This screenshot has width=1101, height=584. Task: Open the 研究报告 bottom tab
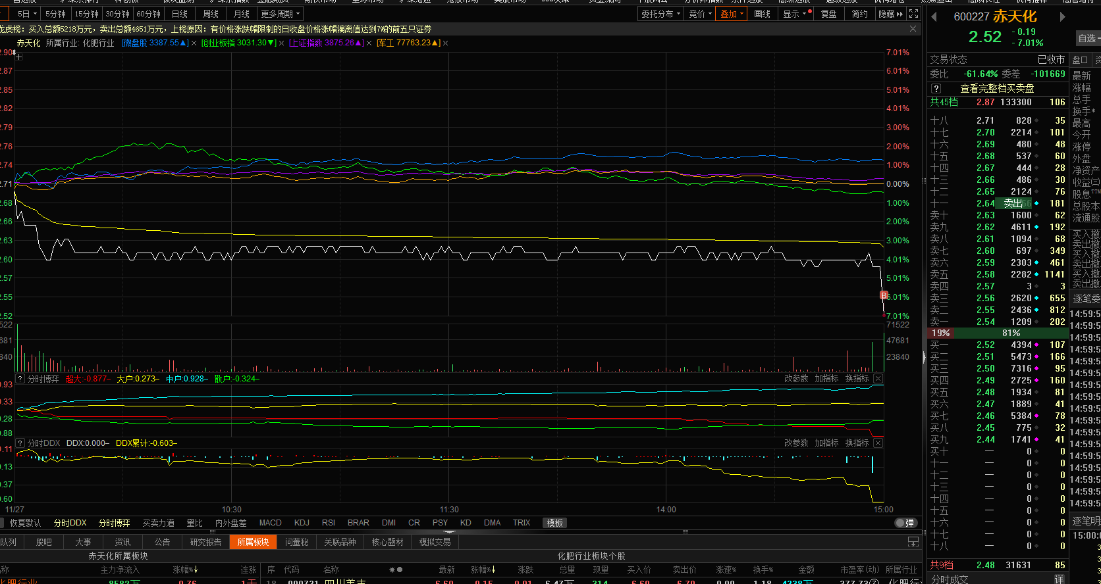pyautogui.click(x=205, y=542)
